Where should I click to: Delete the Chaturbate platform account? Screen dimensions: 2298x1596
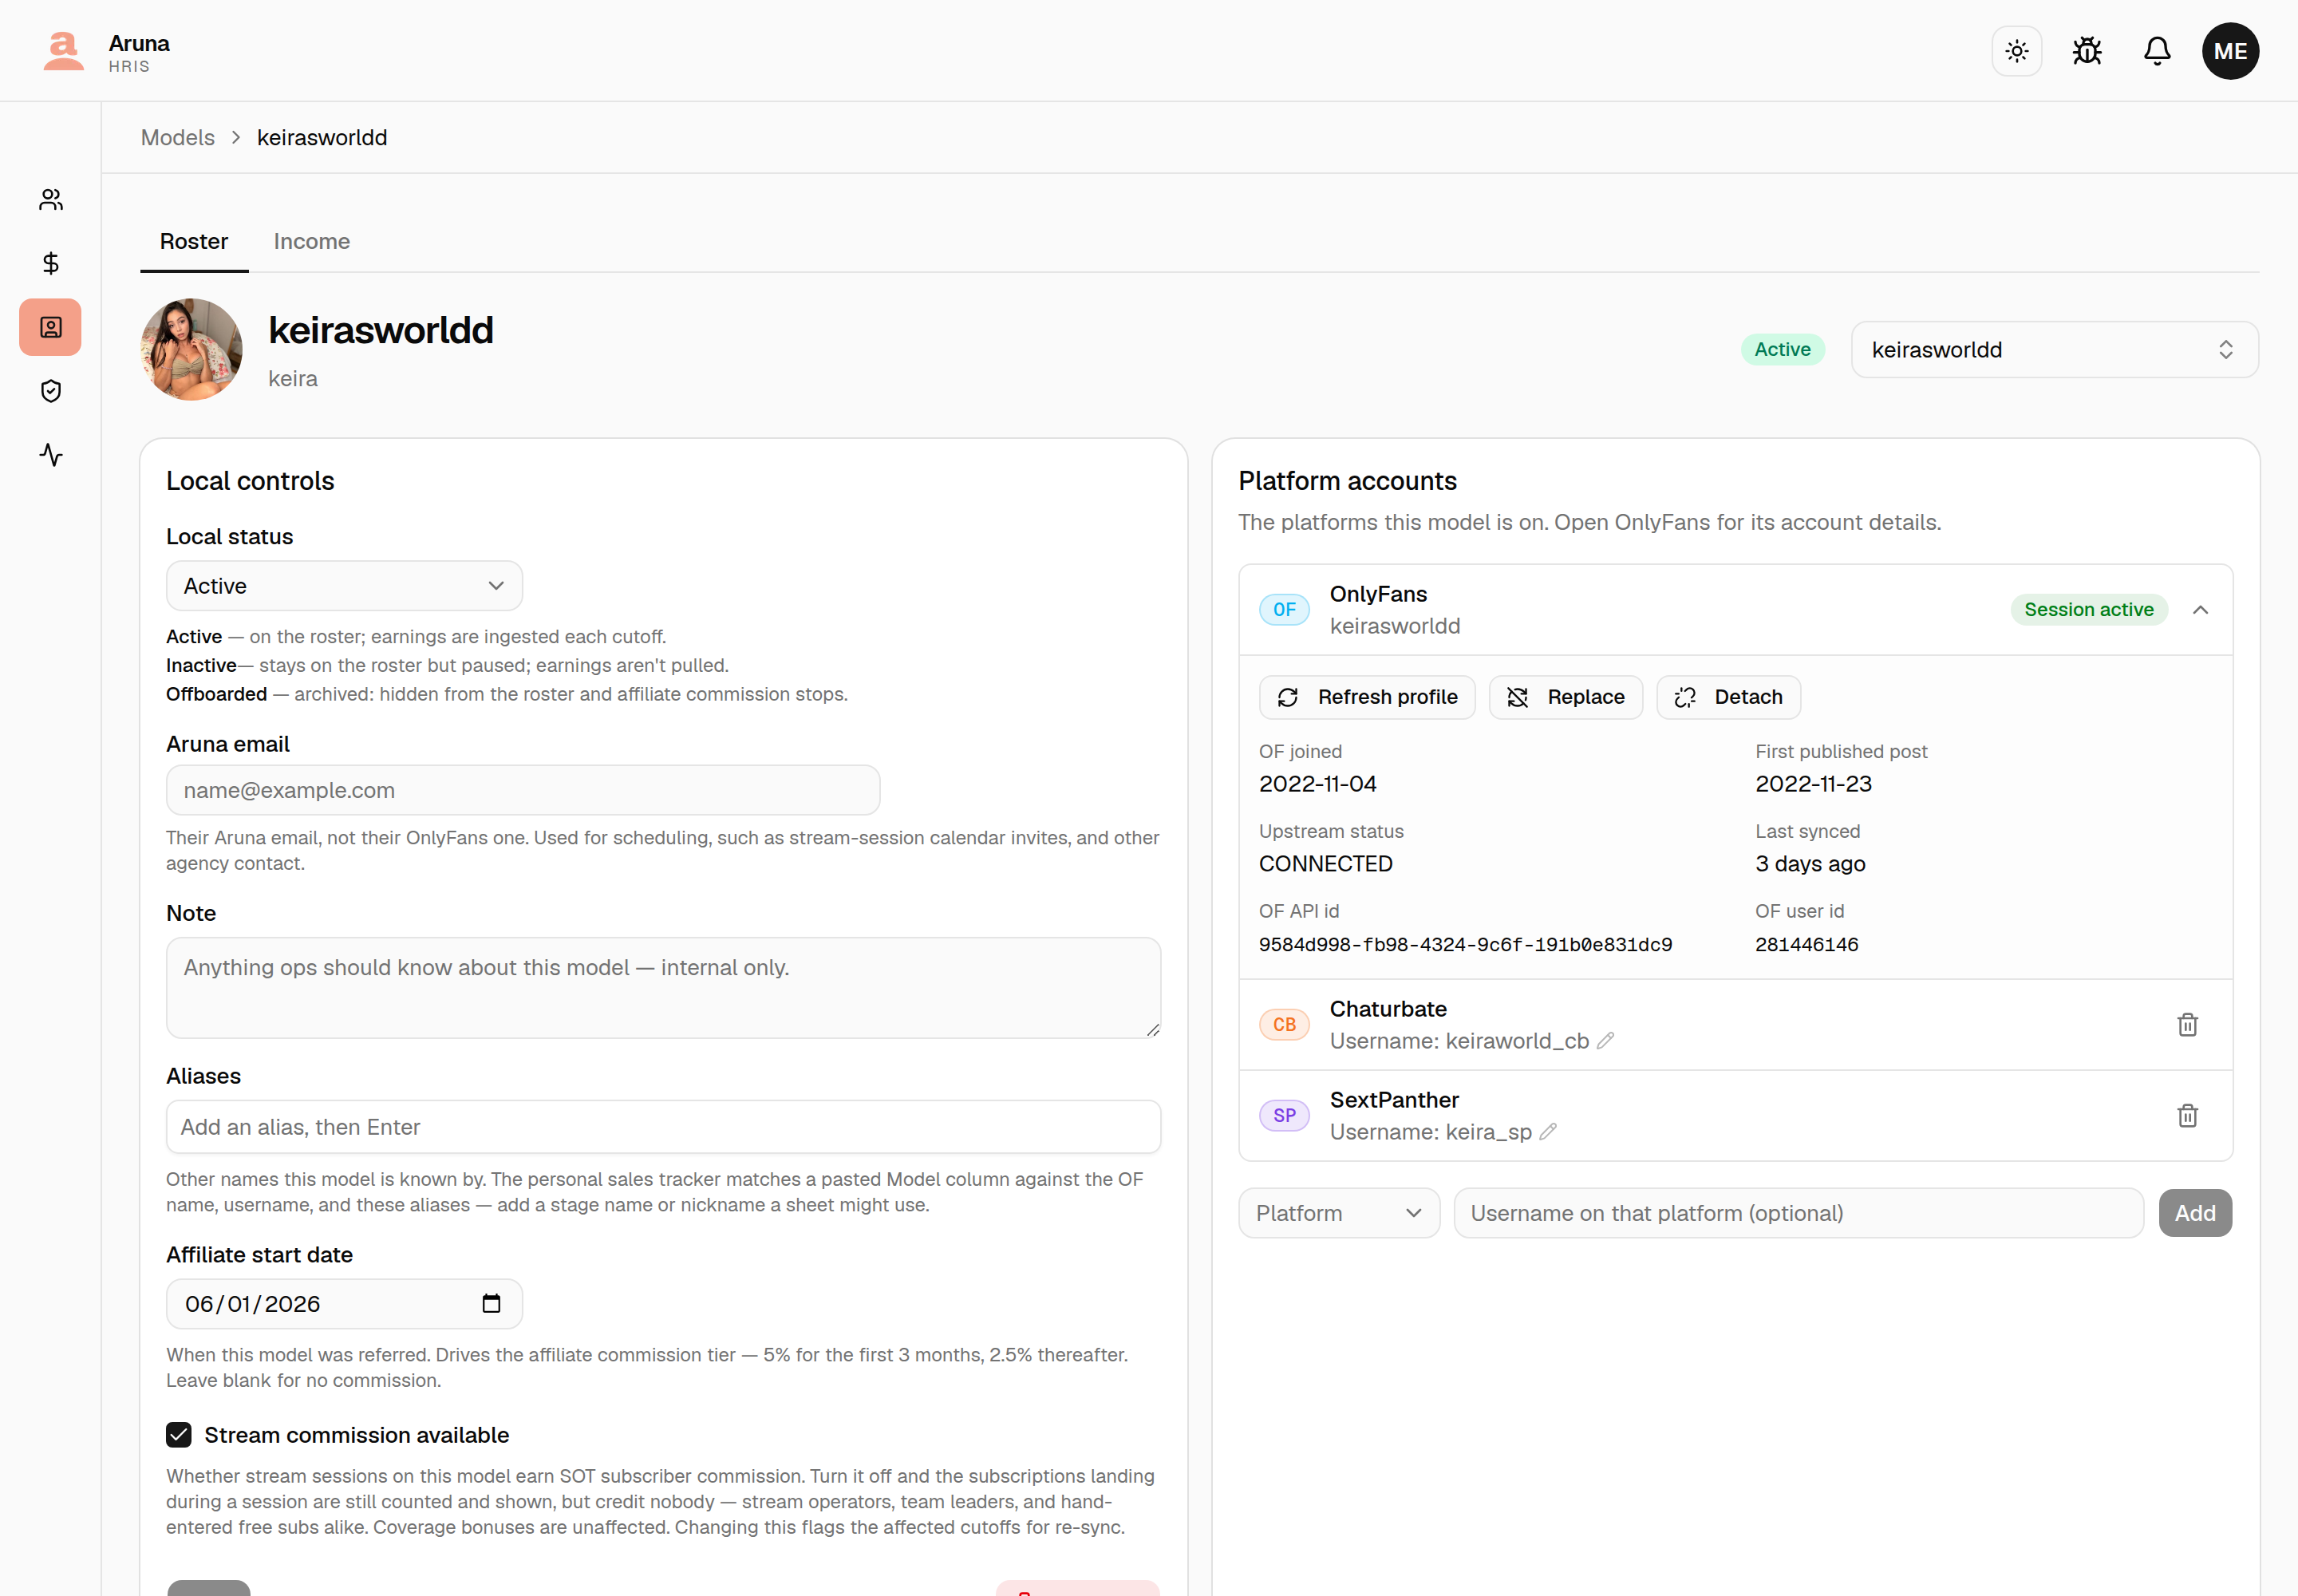point(2187,1025)
